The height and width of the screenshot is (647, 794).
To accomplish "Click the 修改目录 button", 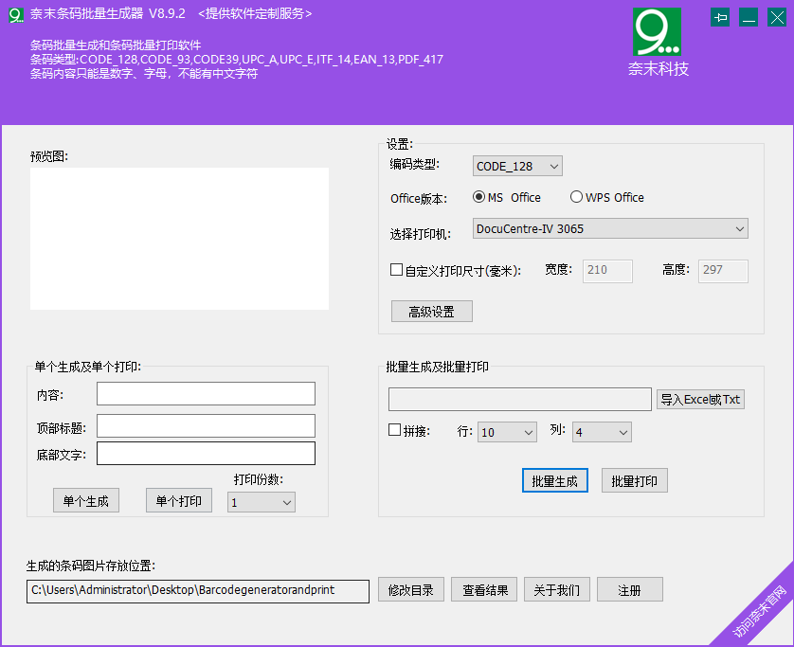I will pos(411,590).
